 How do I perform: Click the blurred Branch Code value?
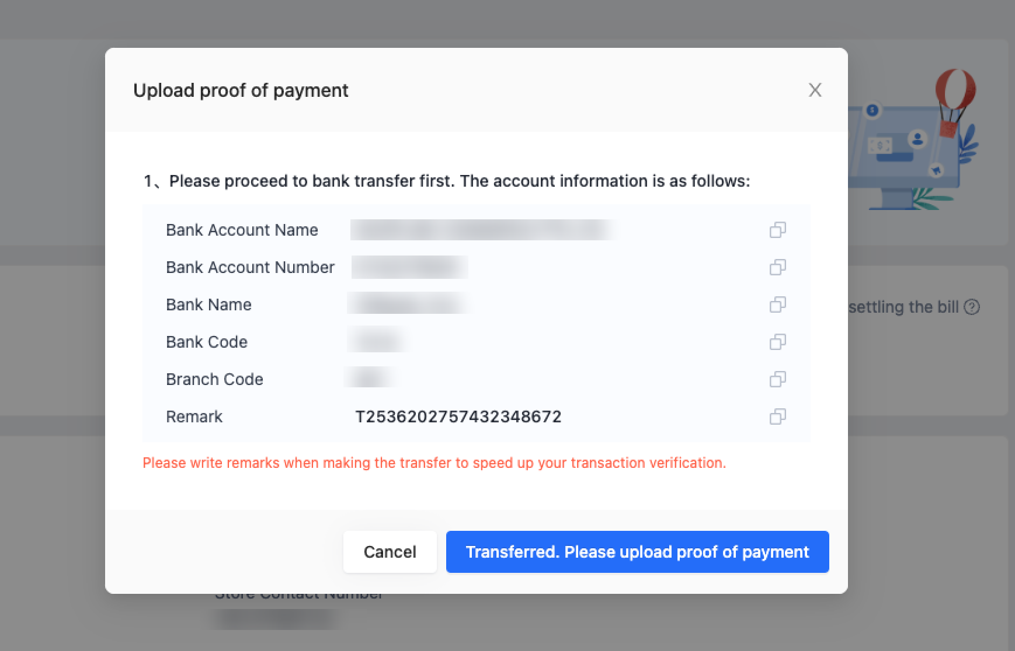[x=371, y=379]
